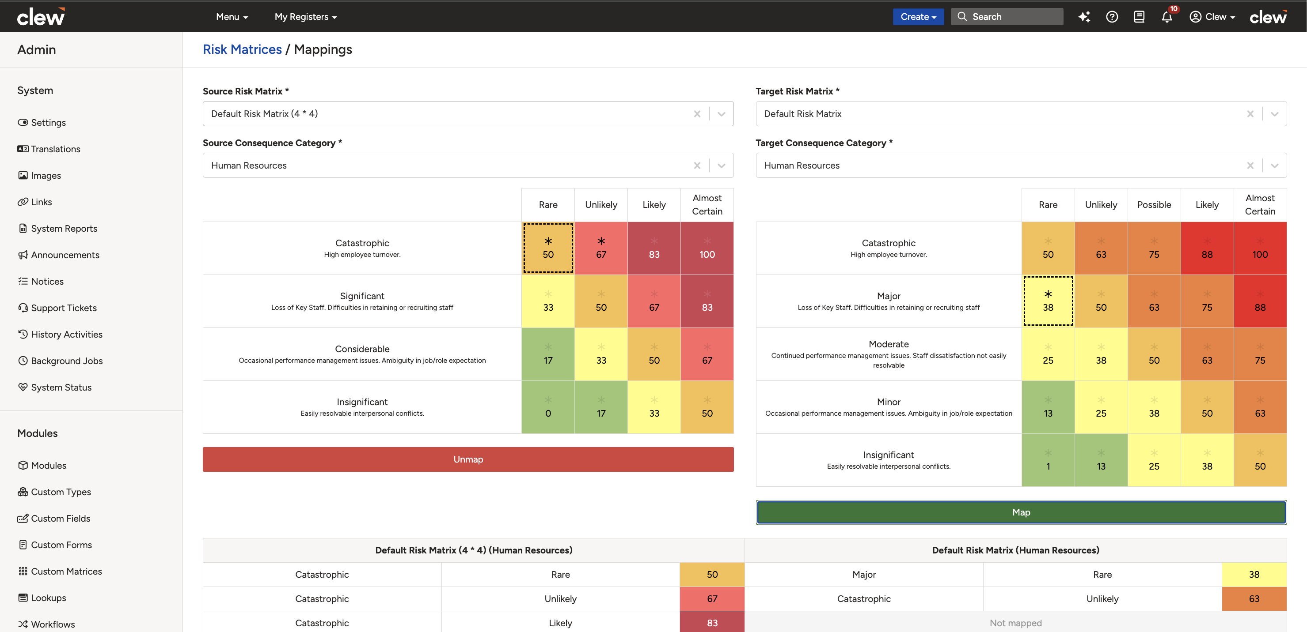Image resolution: width=1307 pixels, height=632 pixels.
Task: Click the green Map button
Action: (x=1021, y=512)
